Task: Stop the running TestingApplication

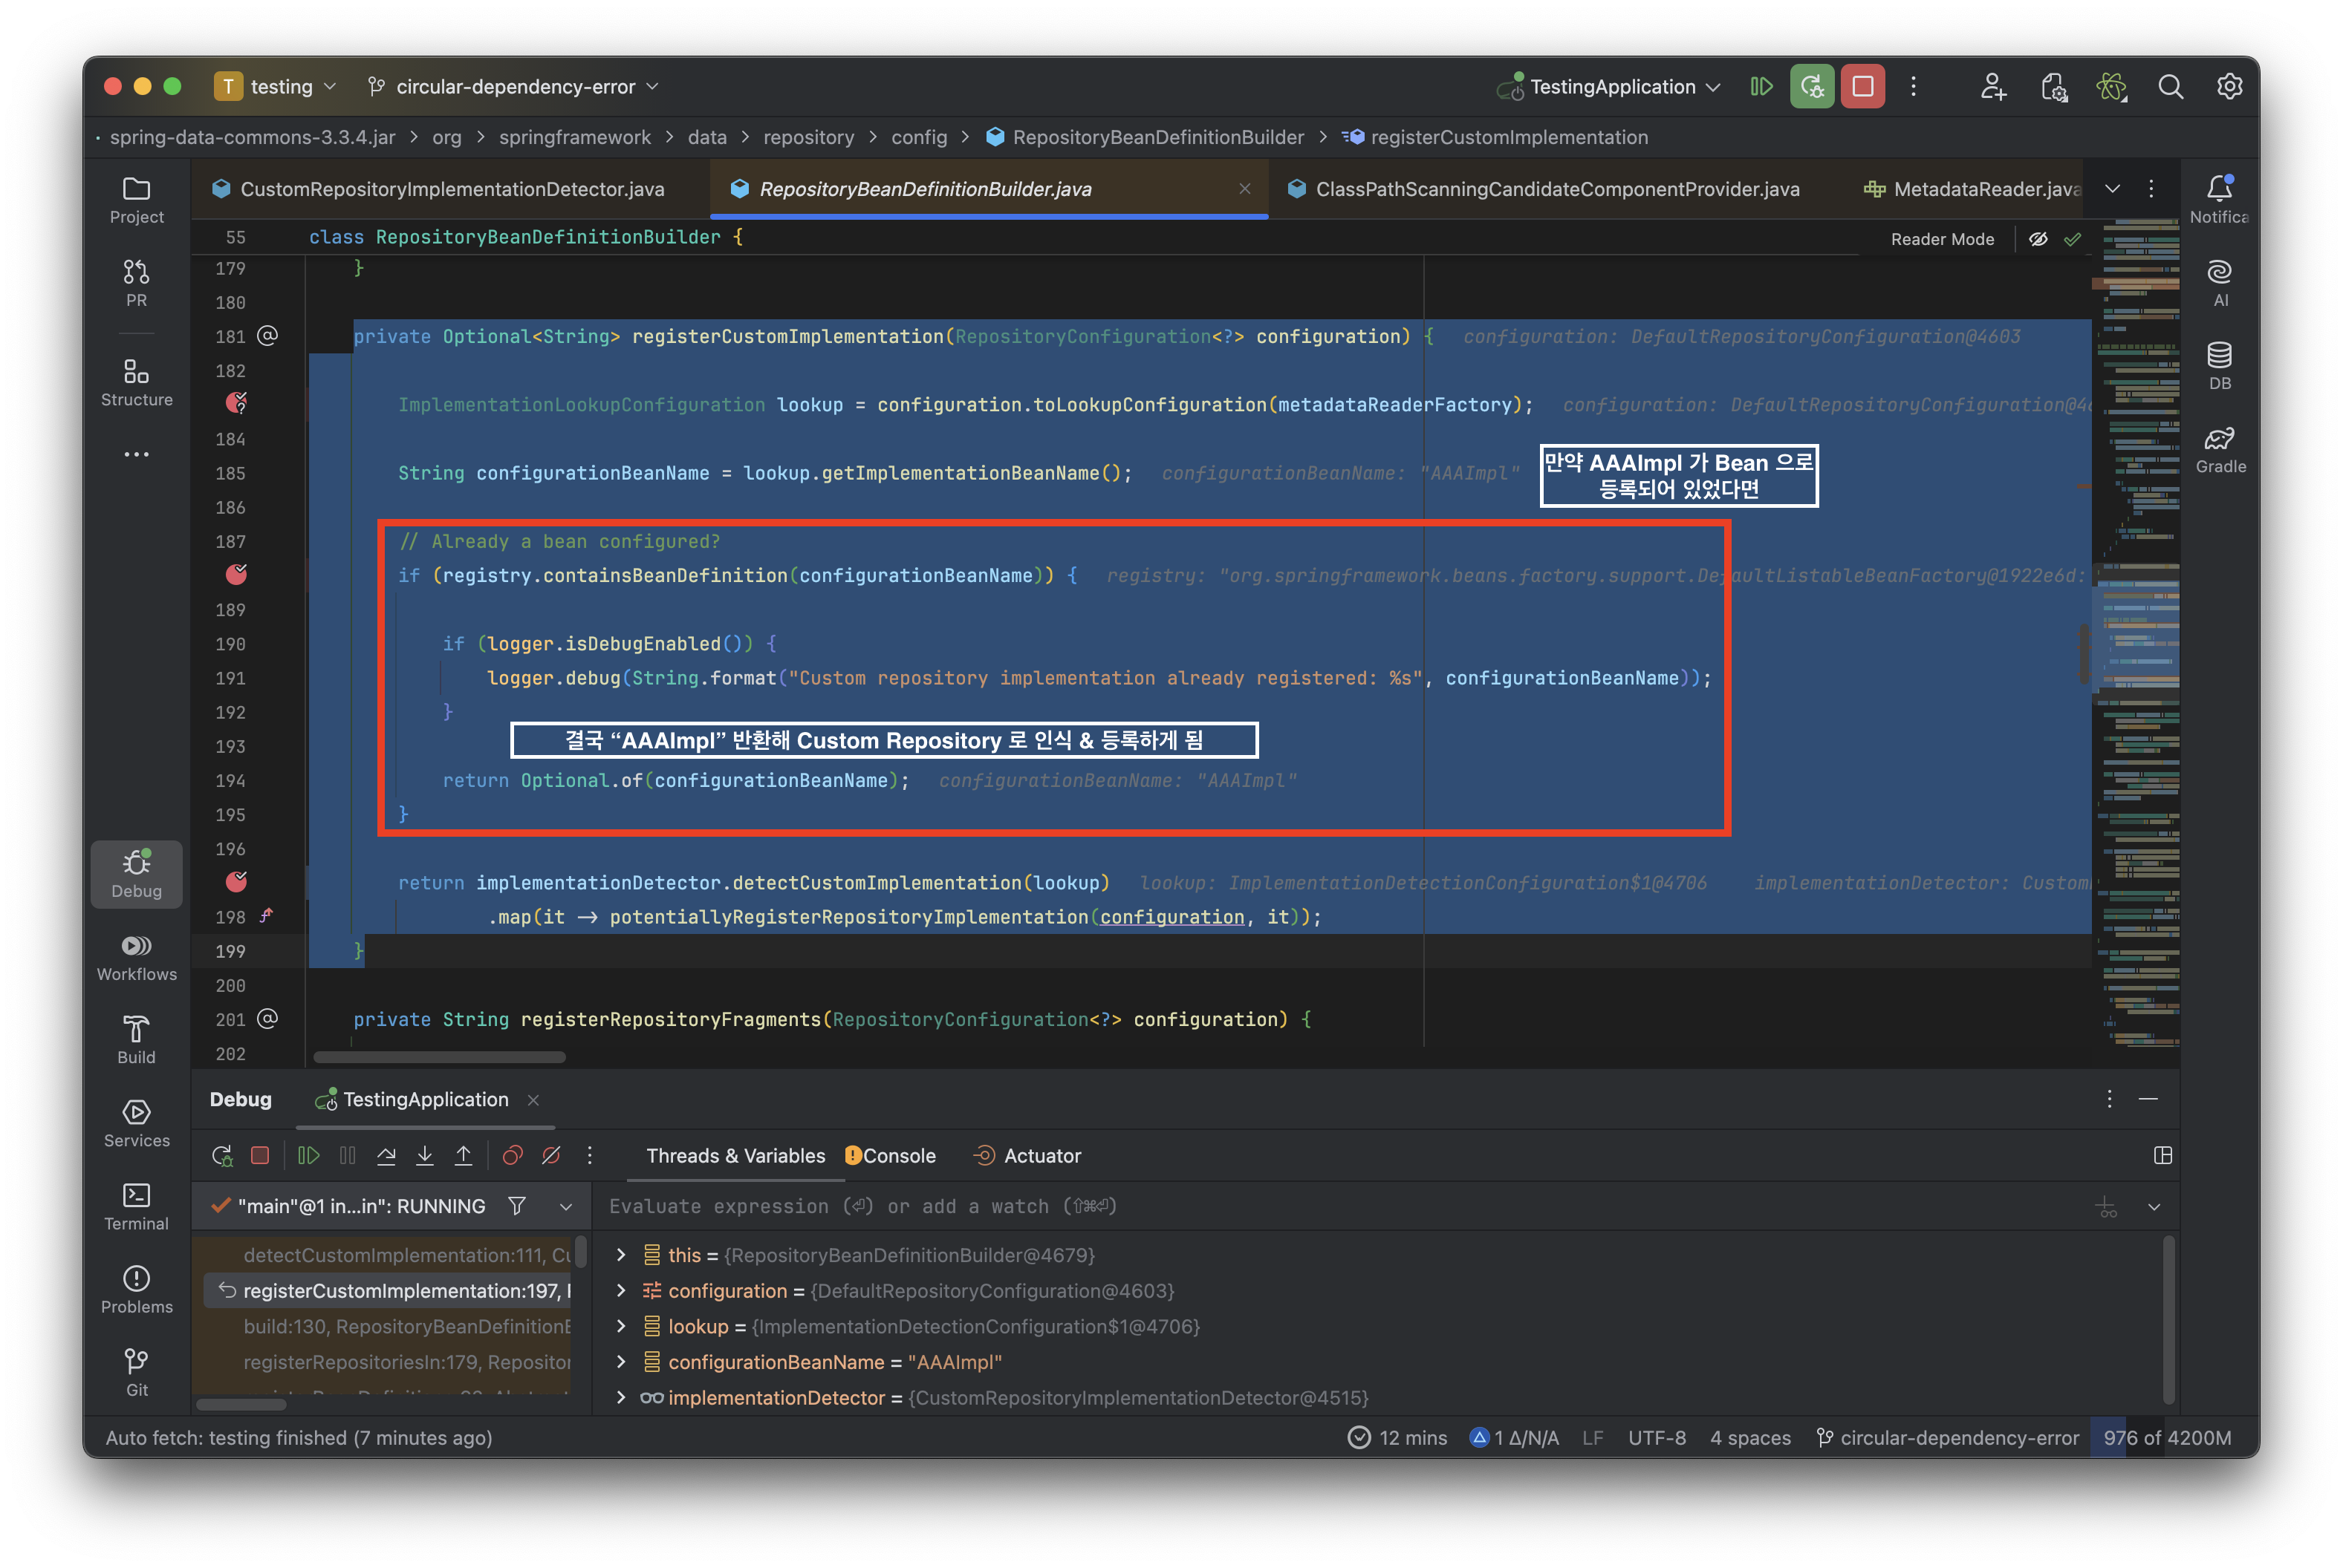Action: (1862, 87)
